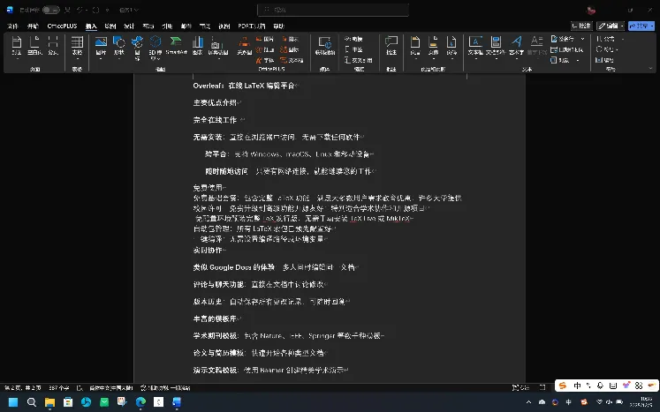The height and width of the screenshot is (412, 660).
Task: Open the Share button dropdown arrow
Action: pos(652,26)
